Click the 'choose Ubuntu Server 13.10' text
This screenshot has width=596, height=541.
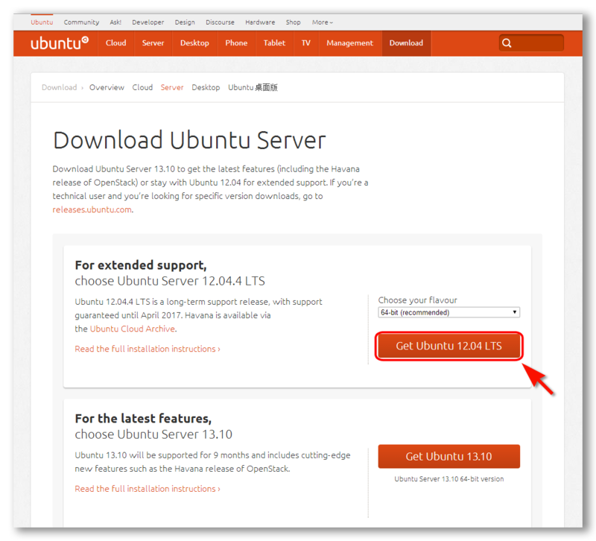(x=153, y=434)
